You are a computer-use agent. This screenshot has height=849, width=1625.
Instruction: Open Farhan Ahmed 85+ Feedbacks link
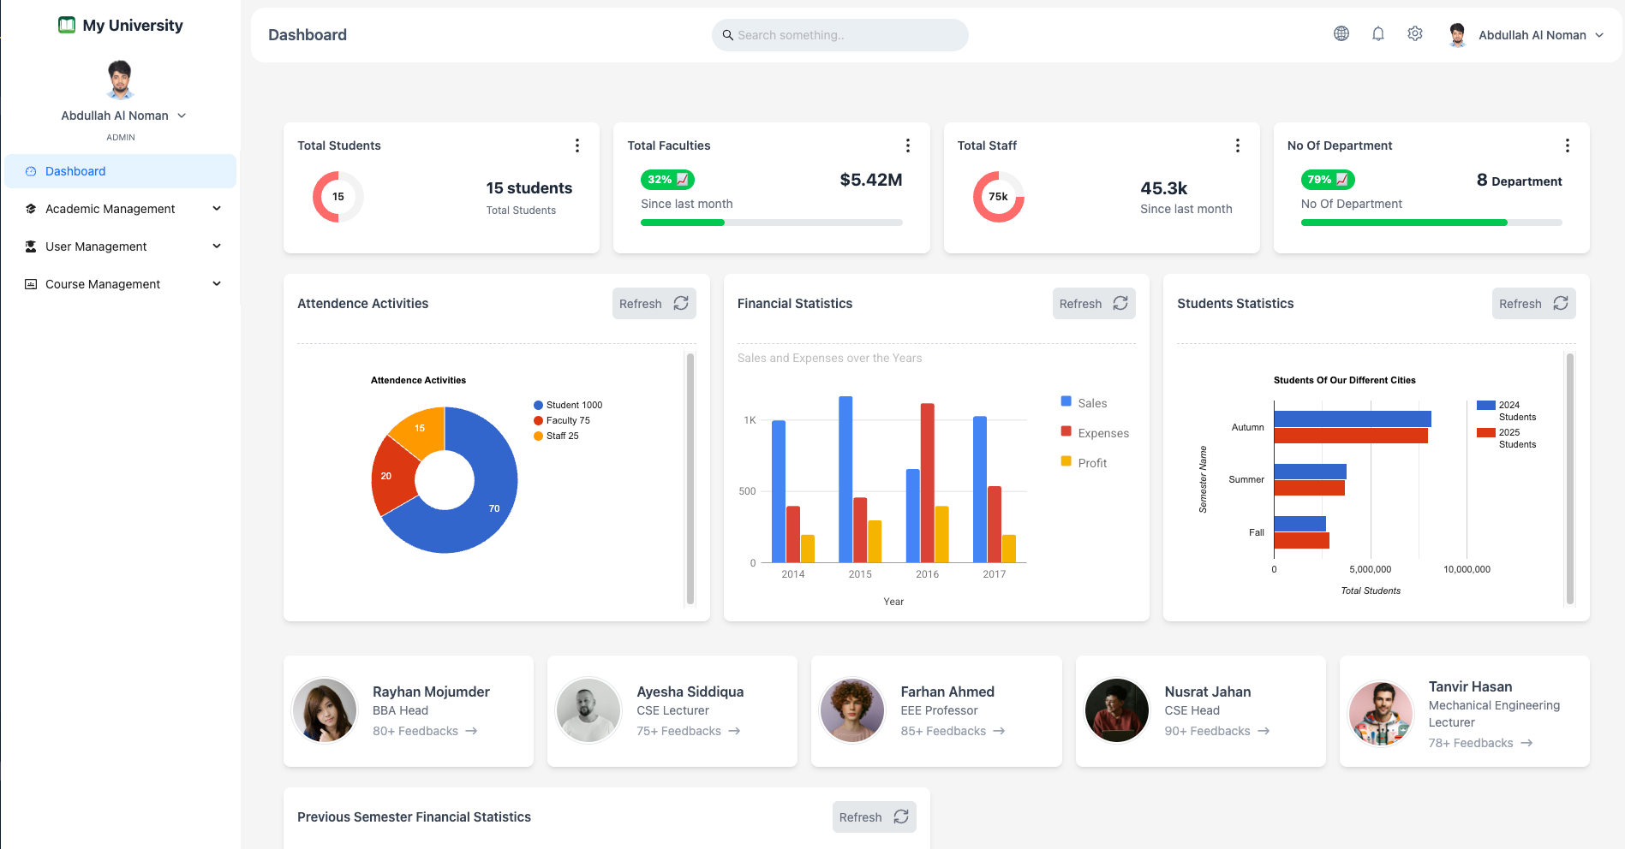(x=953, y=731)
